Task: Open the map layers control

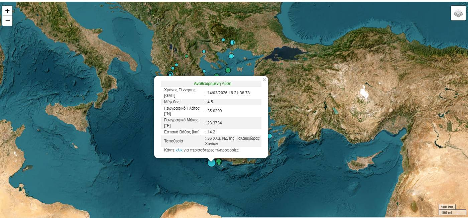Action: coord(458,13)
